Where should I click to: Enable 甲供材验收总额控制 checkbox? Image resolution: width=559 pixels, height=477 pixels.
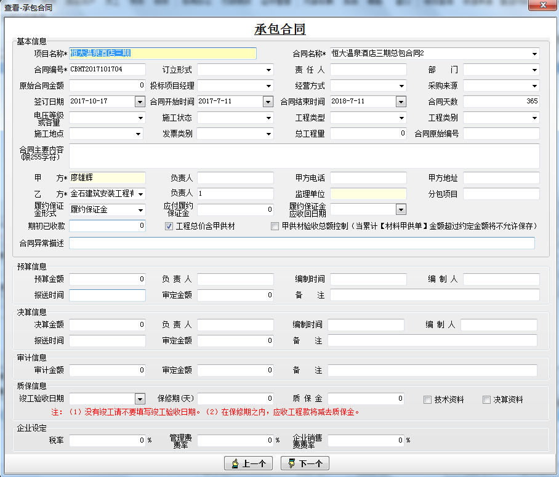pyautogui.click(x=275, y=226)
